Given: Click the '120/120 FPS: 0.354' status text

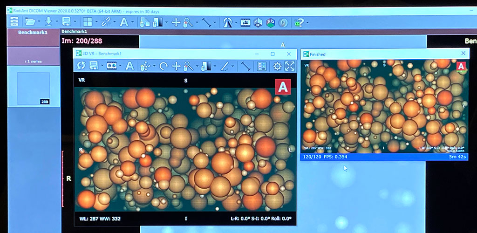Looking at the screenshot, I should point(325,157).
